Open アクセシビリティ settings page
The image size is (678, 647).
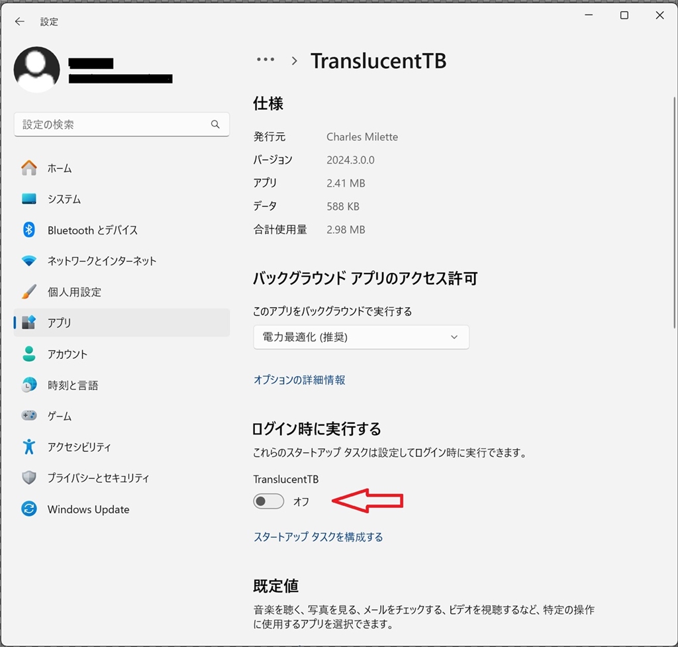click(122, 447)
